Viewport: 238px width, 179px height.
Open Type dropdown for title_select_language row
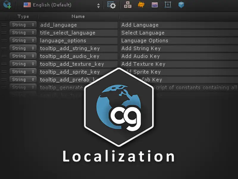point(23,33)
